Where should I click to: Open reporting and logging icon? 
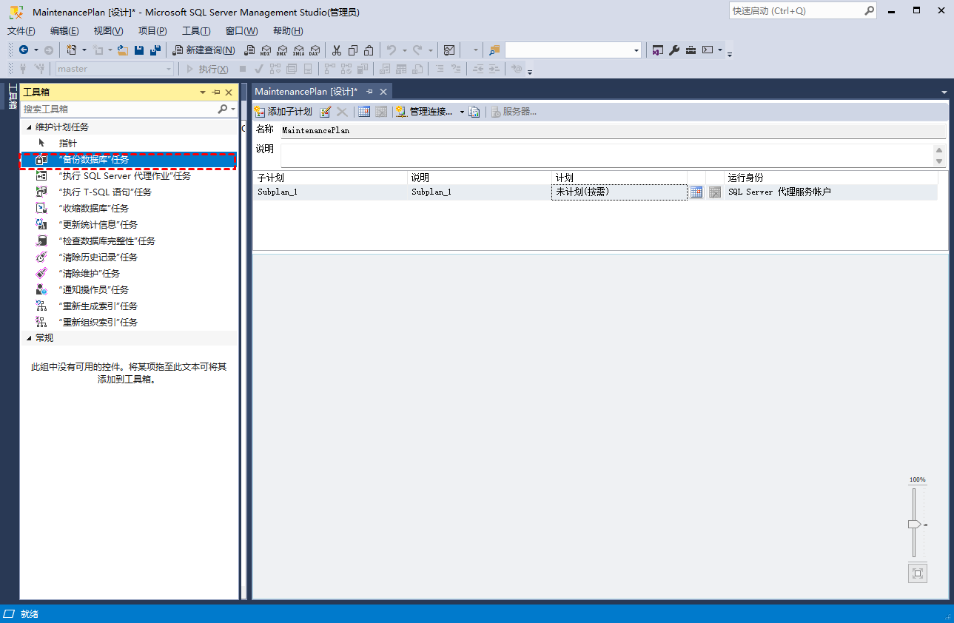(x=474, y=112)
